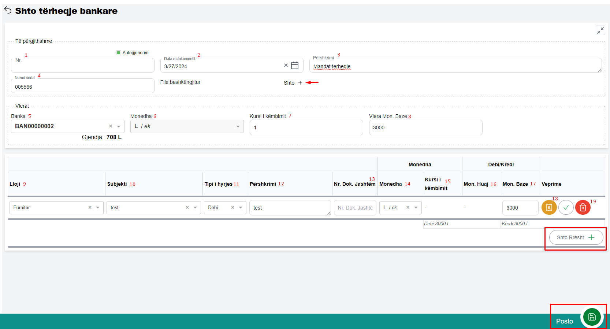Open the calendar date picker

coord(295,66)
